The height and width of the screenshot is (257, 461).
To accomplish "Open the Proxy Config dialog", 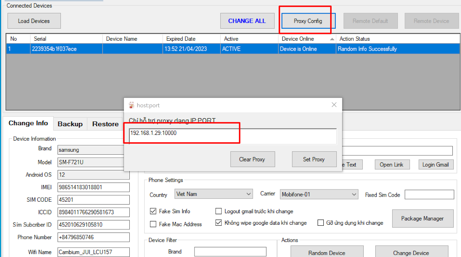I will click(308, 21).
